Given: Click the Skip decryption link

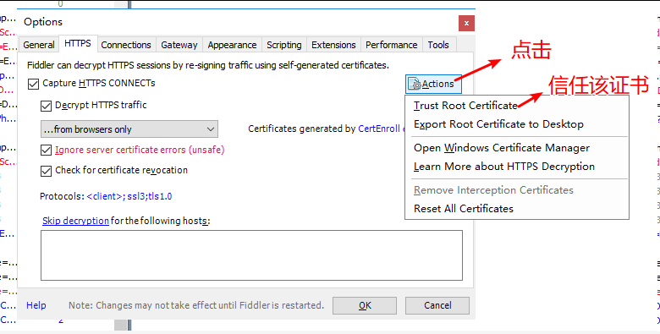Looking at the screenshot, I should tap(76, 221).
